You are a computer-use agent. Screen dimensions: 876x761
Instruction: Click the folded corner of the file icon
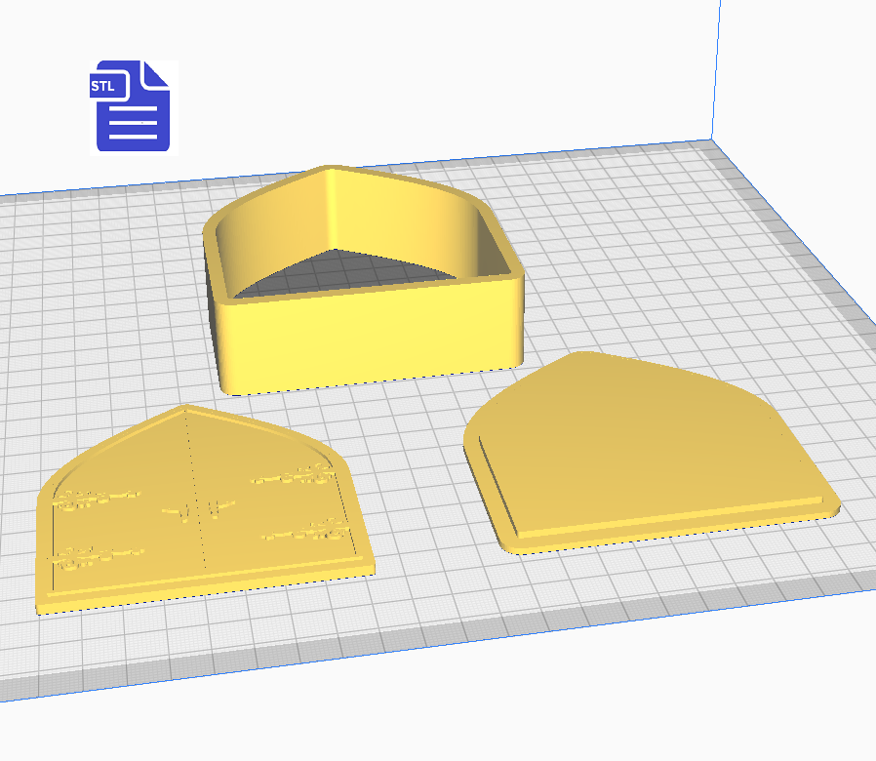coord(156,74)
